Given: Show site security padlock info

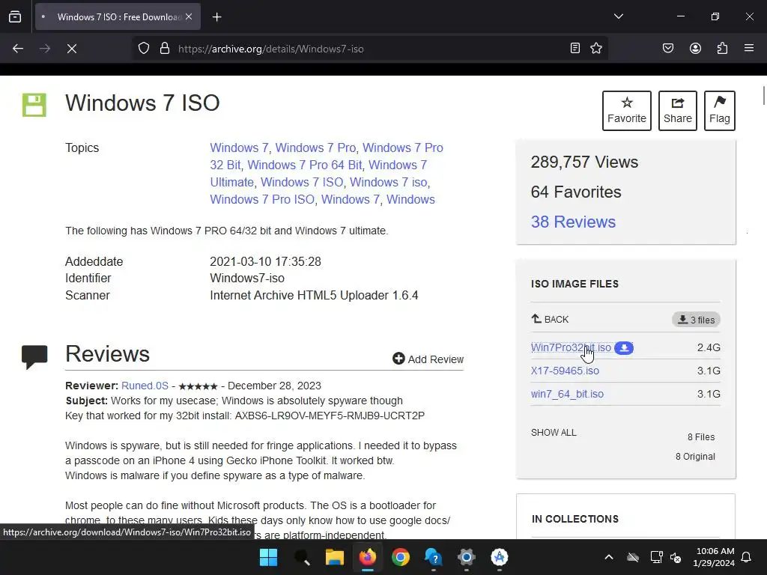Looking at the screenshot, I should pyautogui.click(x=165, y=49).
